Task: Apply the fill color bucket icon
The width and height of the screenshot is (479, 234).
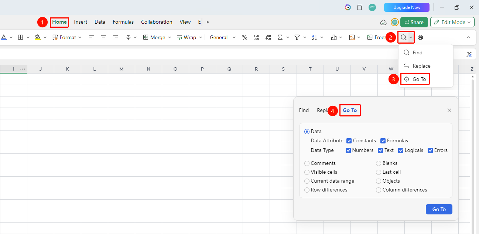Action: (x=38, y=37)
